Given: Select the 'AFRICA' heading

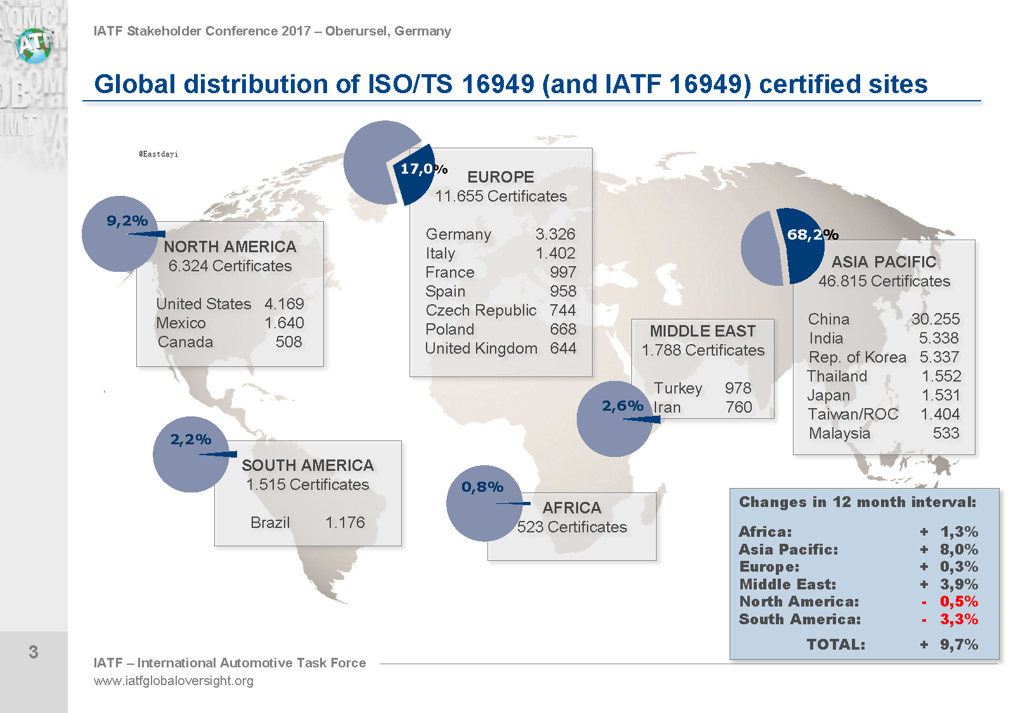Looking at the screenshot, I should 572,508.
